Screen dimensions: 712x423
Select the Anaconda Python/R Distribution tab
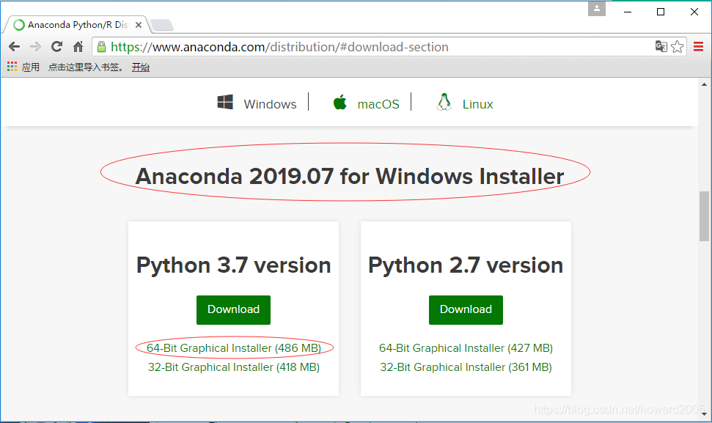[x=77, y=24]
